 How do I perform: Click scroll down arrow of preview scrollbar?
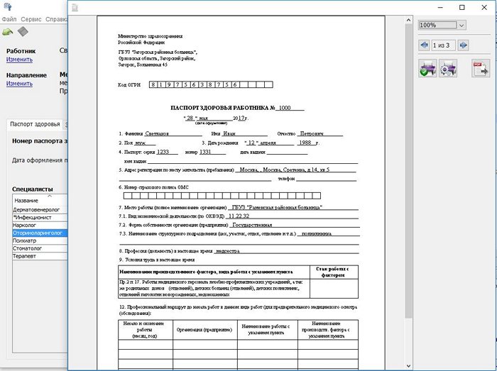pyautogui.click(x=408, y=365)
